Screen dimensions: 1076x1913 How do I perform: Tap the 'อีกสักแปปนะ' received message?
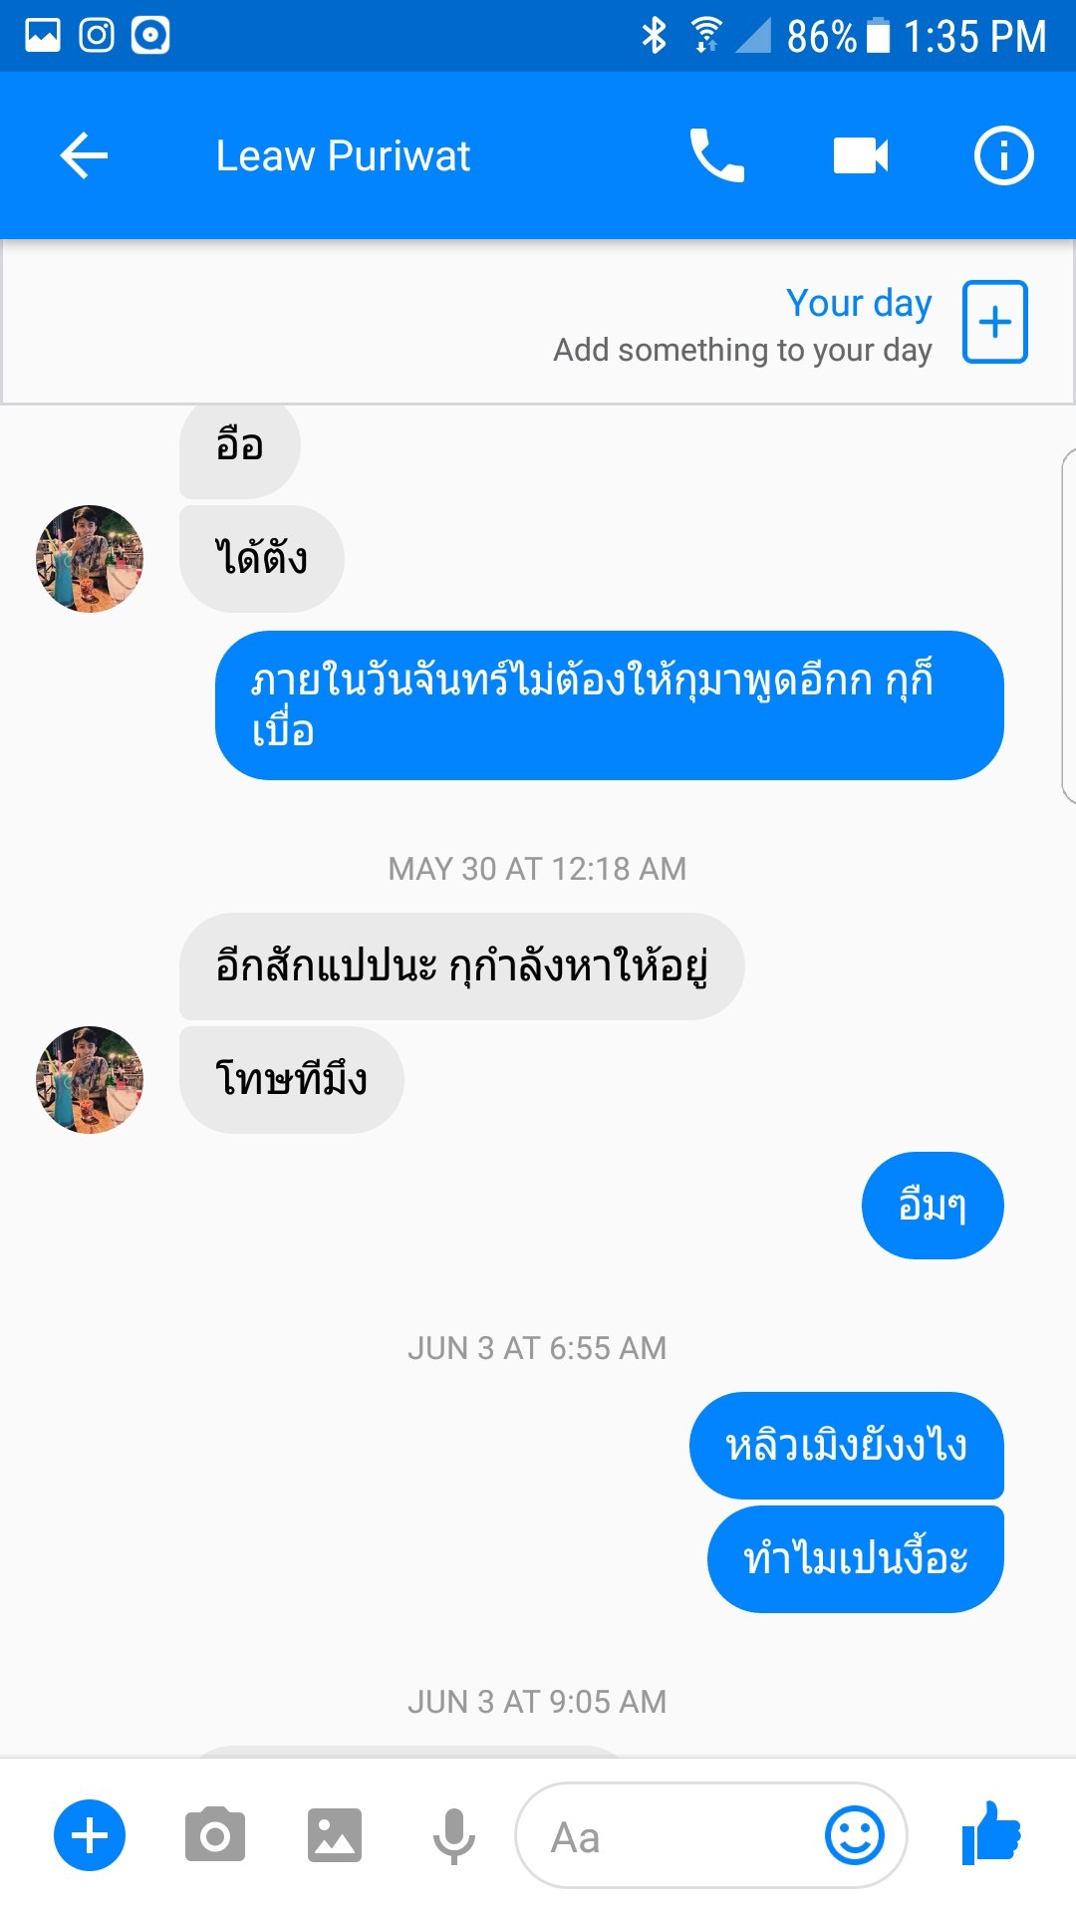pos(461,966)
